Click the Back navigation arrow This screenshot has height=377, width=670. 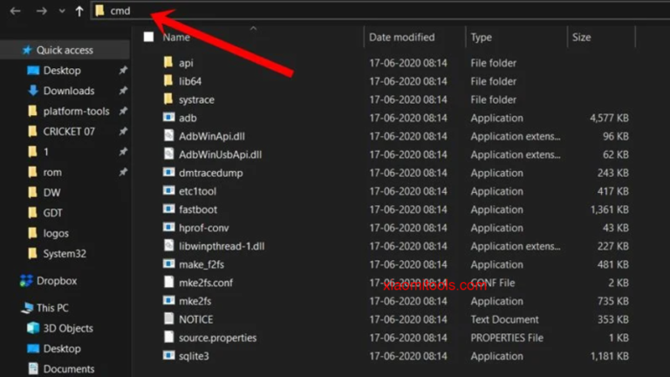point(15,11)
